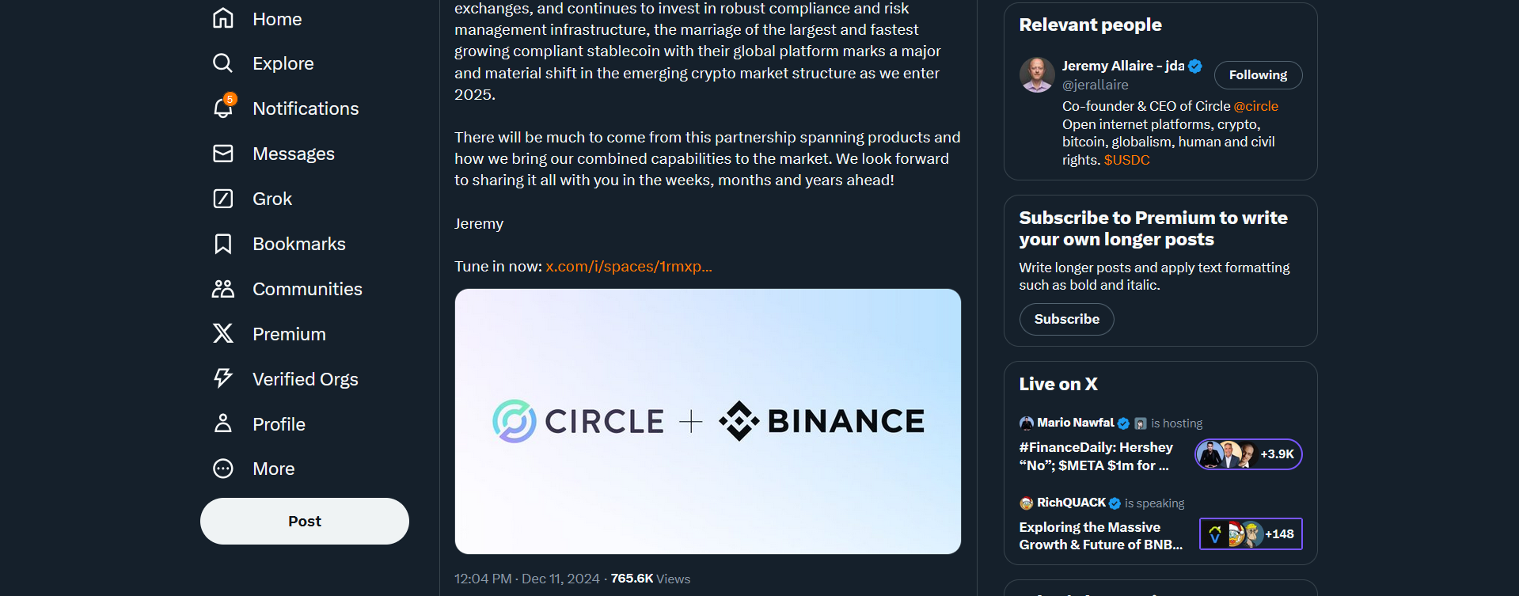Open the Messages envelope icon
Image resolution: width=1519 pixels, height=596 pixels.
pos(223,154)
